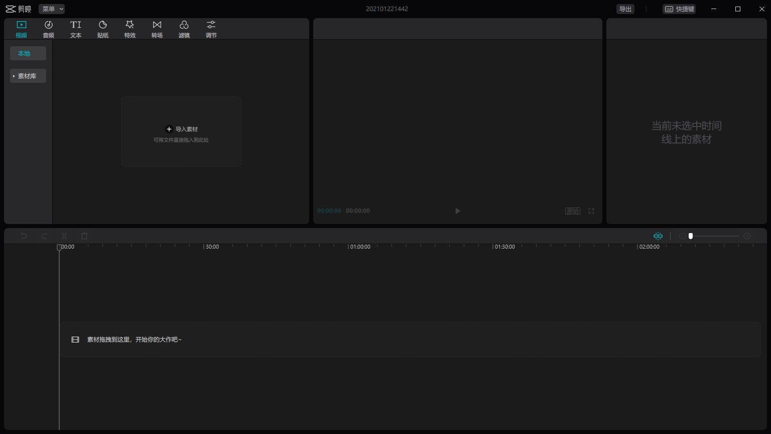Open the 菜单 dropdown menu

click(x=52, y=9)
